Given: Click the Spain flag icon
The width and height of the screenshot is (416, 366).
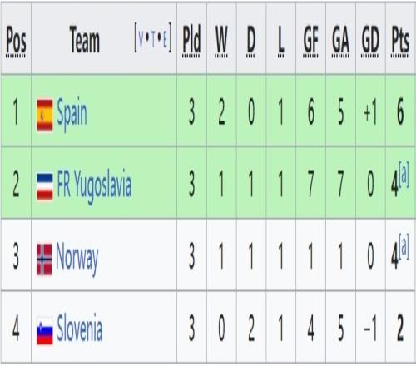Looking at the screenshot, I should pyautogui.click(x=44, y=116).
